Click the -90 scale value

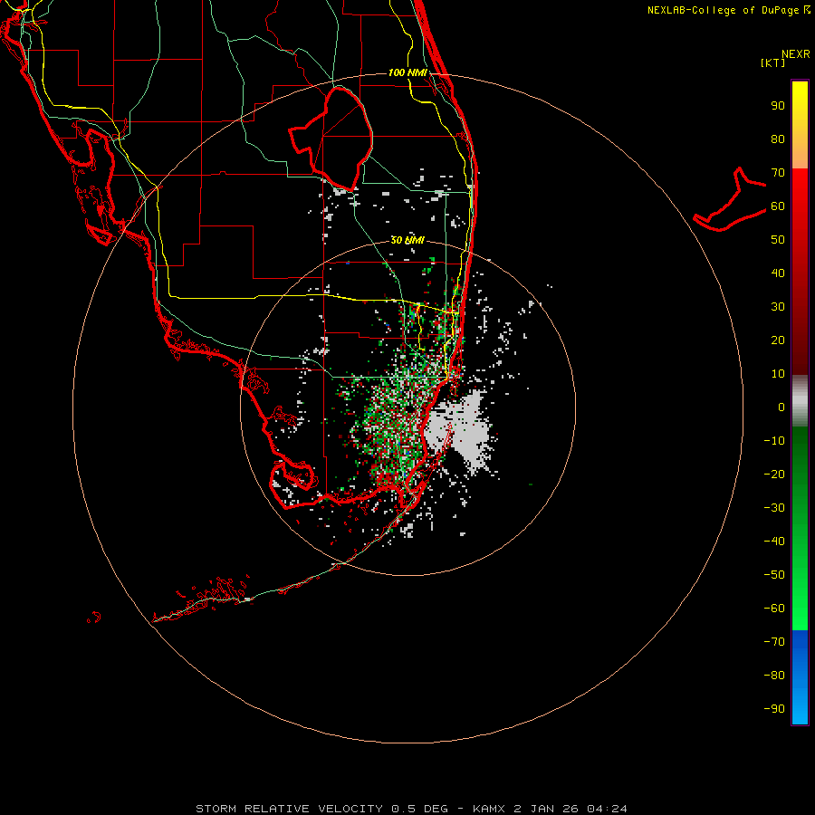coord(774,709)
